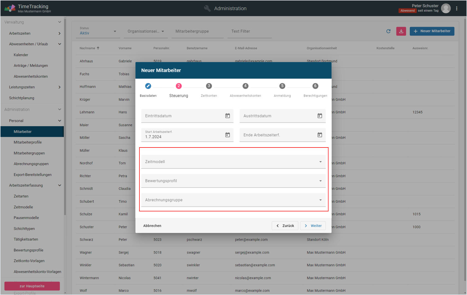Image resolution: width=467 pixels, height=295 pixels.
Task: Open the Bewertungsprofil dropdown
Action: click(233, 181)
